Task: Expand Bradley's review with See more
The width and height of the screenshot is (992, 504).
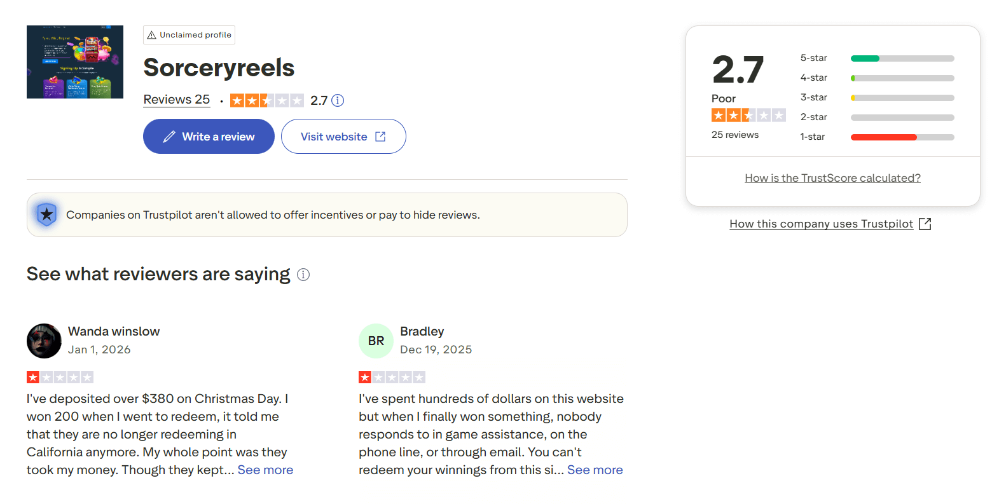Action: pyautogui.click(x=595, y=470)
